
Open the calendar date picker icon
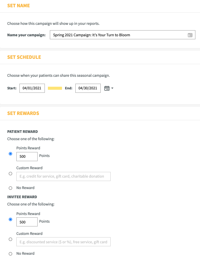point(107,88)
